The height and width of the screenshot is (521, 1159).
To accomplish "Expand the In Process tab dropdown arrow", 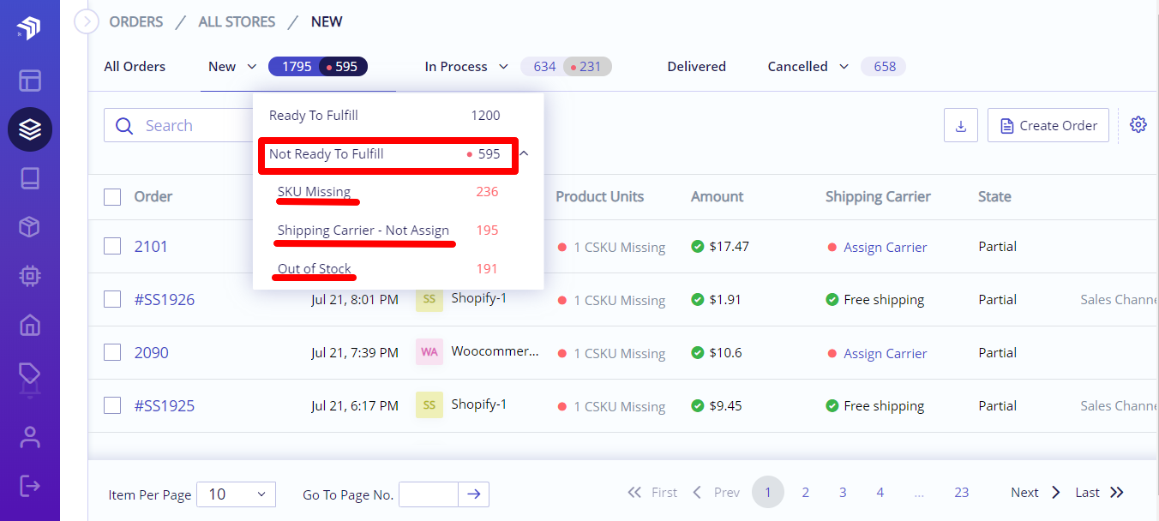I will coord(503,67).
